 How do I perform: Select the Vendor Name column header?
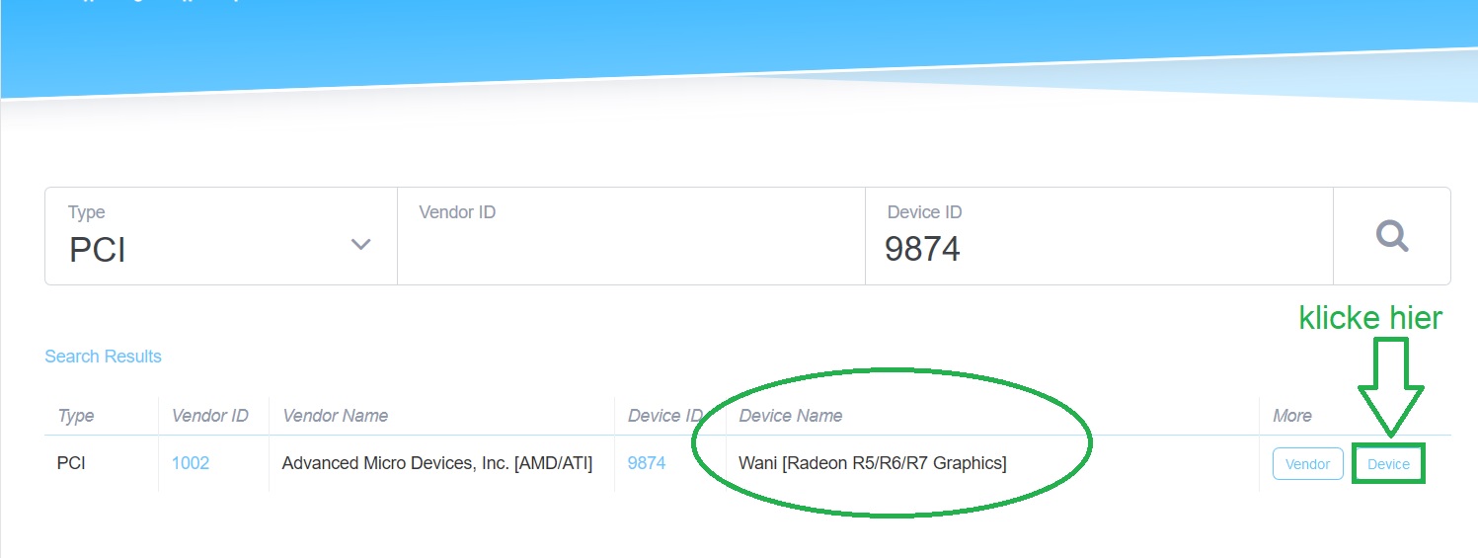[335, 416]
